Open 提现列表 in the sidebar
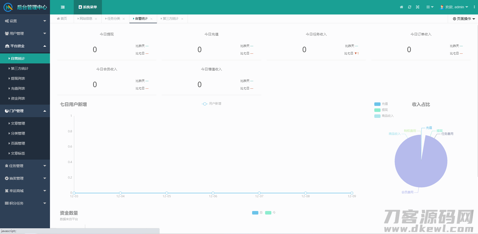The image size is (478, 234). [x=18, y=78]
